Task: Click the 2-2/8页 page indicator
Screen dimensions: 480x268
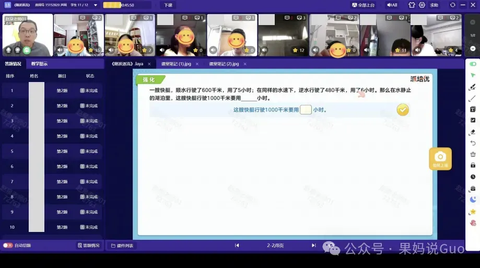Action: pos(275,246)
